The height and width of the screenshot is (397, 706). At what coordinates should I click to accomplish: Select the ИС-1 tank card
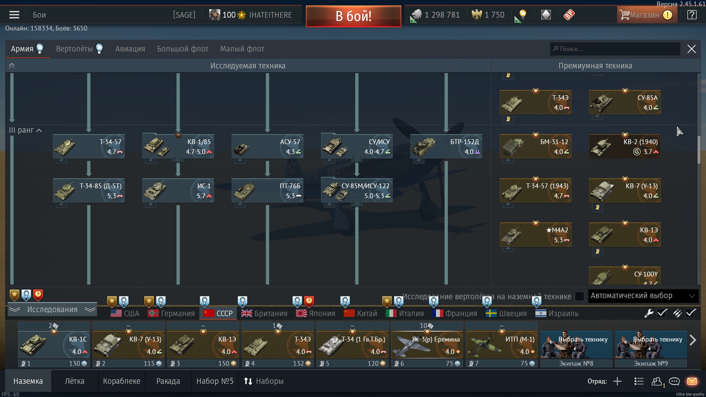(x=178, y=190)
